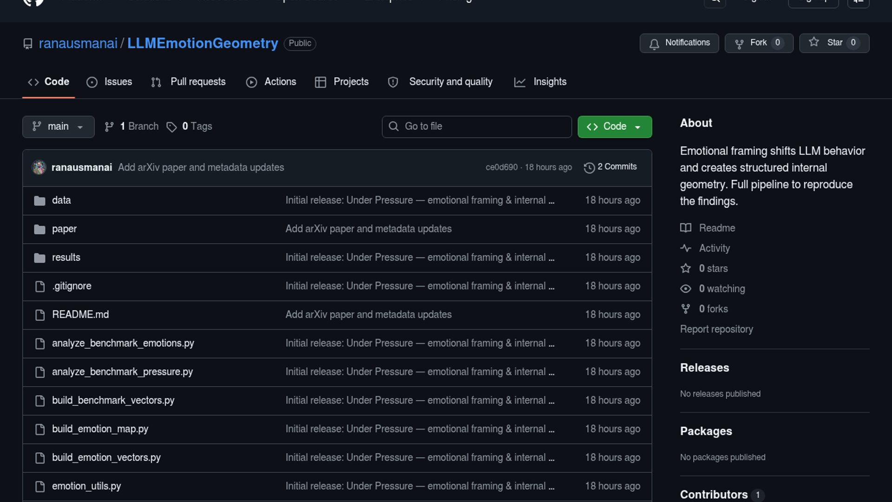Fork the repository with Fork button
Screen dimensions: 892x502
(x=759, y=43)
